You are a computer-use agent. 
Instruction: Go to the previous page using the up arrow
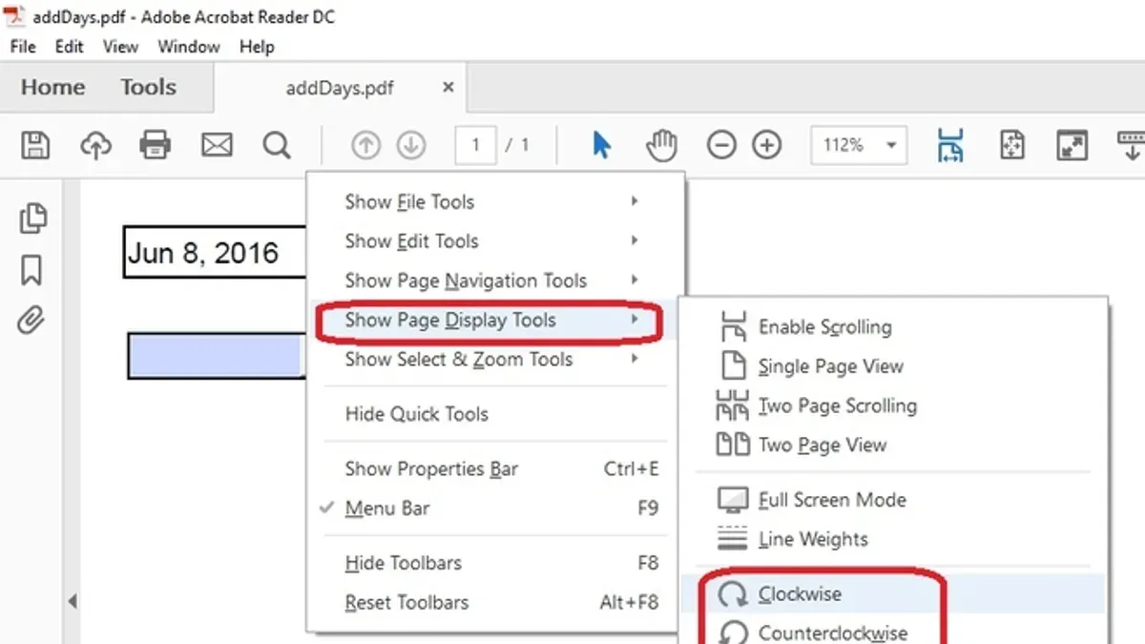366,145
